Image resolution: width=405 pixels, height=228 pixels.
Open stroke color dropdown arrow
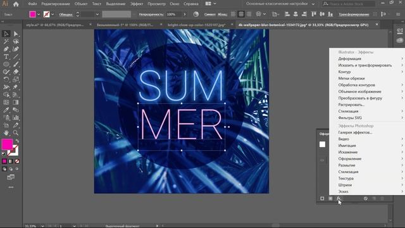pyautogui.click(x=53, y=14)
